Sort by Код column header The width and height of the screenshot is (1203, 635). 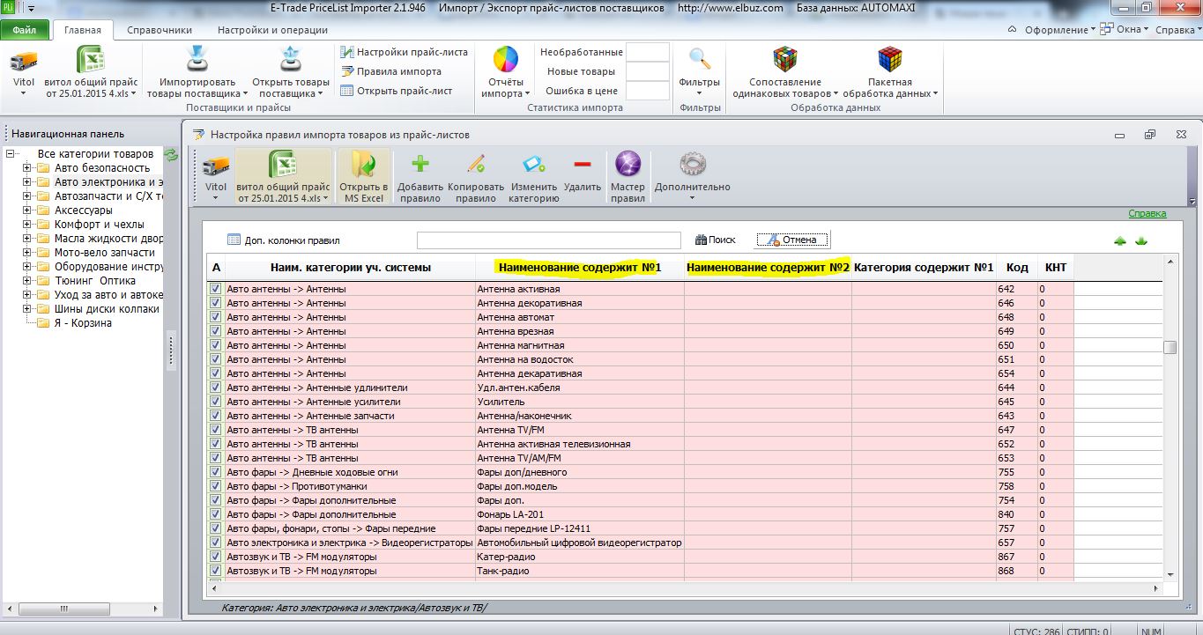(1017, 268)
